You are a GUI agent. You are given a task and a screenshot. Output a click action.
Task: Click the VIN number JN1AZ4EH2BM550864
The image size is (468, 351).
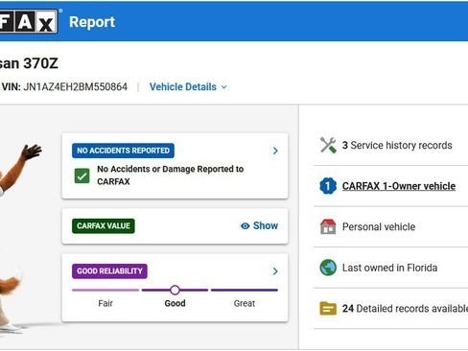(76, 87)
